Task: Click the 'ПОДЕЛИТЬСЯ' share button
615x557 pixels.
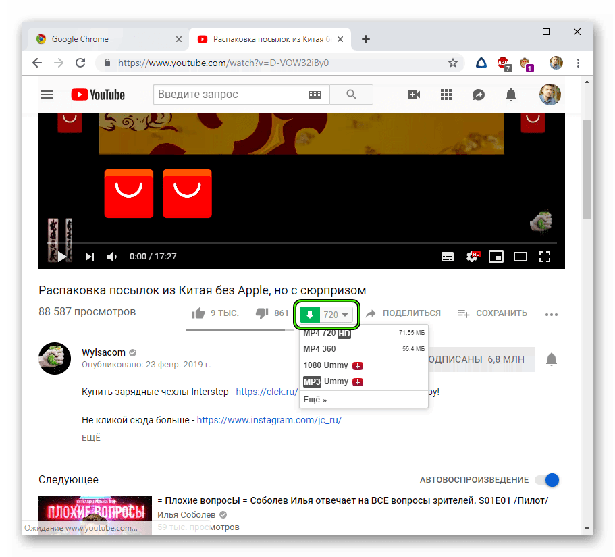Action: pos(404,313)
